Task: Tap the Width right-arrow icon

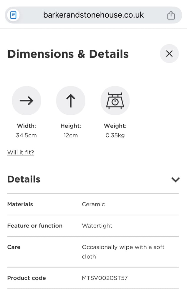Action: tap(27, 101)
